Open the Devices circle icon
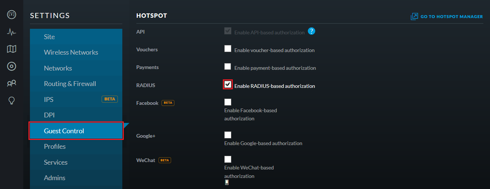 (x=11, y=66)
